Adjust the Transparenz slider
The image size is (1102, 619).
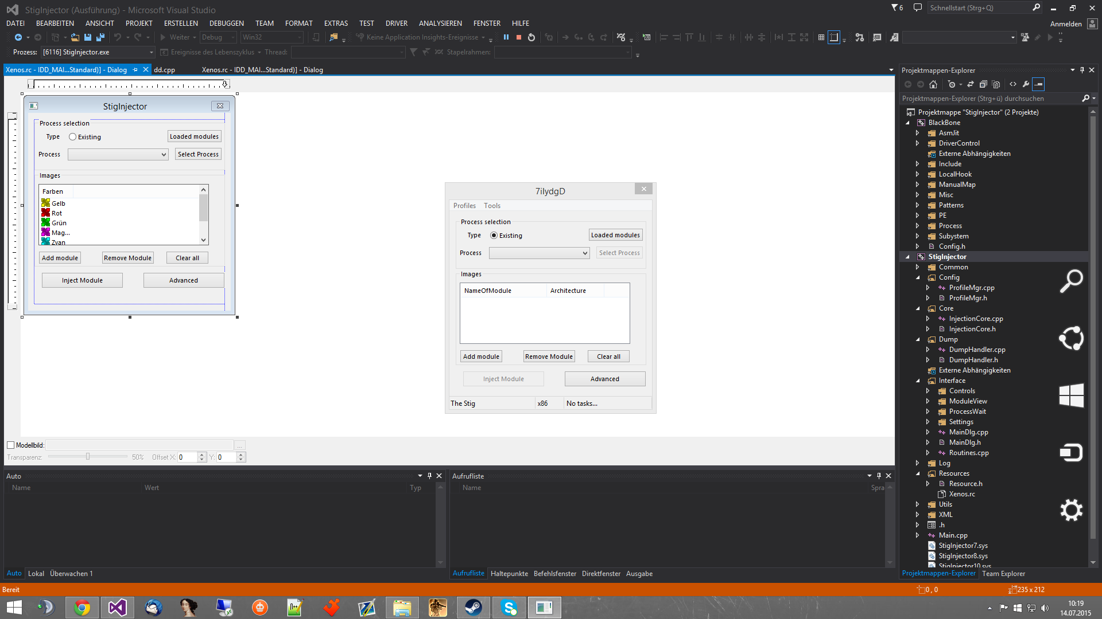pos(87,457)
